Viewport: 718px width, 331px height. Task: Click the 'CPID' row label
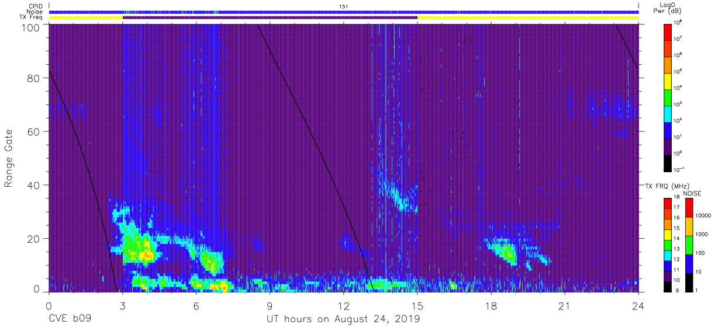[36, 6]
